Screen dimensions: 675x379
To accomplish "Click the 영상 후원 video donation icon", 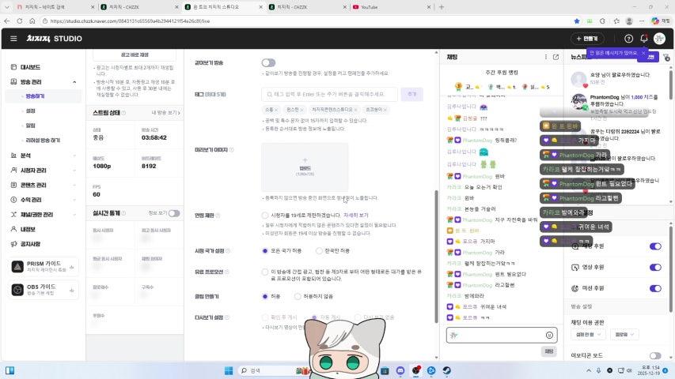I will (575, 268).
